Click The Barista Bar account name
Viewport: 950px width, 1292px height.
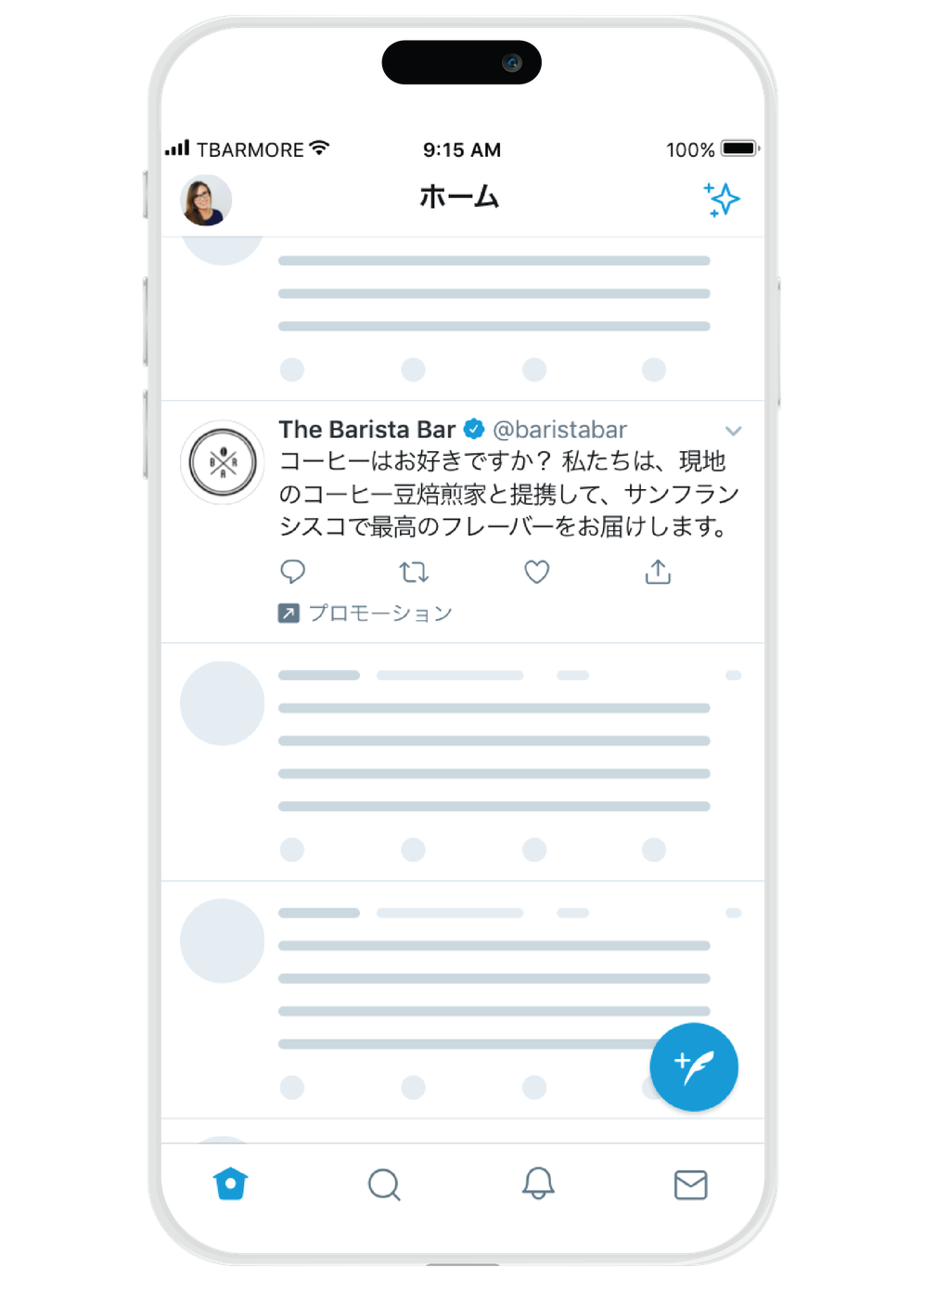point(367,430)
